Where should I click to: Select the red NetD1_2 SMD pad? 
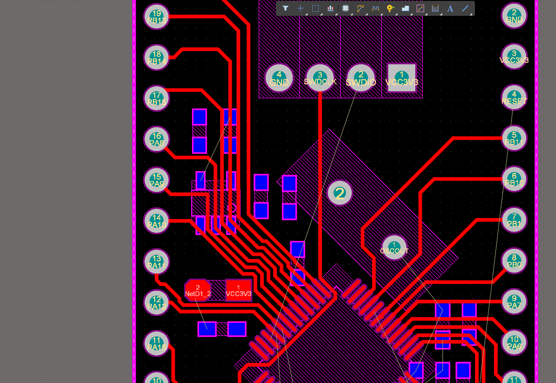point(198,290)
